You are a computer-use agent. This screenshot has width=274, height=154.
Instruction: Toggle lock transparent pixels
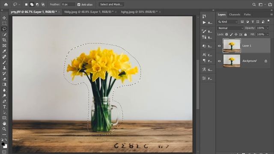(x=226, y=35)
